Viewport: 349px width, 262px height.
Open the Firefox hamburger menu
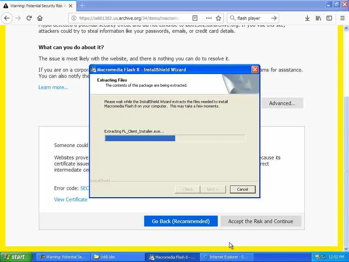(x=342, y=18)
